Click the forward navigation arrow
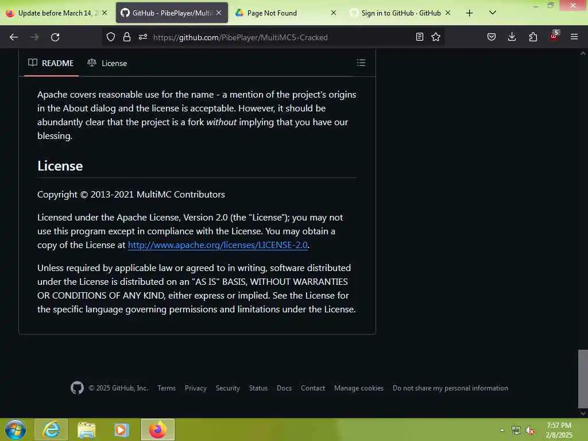Viewport: 588px width, 441px height. click(34, 37)
